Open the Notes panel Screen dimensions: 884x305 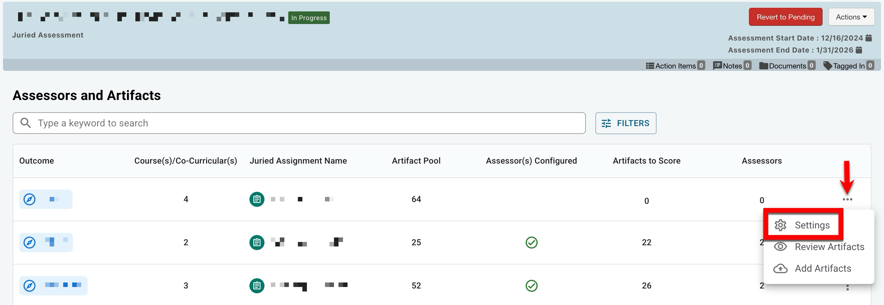[732, 66]
